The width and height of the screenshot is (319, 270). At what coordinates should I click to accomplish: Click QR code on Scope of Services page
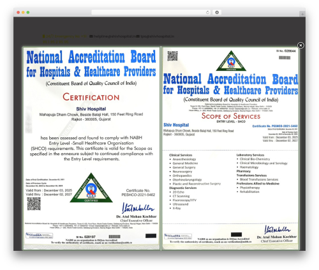coord(172,56)
